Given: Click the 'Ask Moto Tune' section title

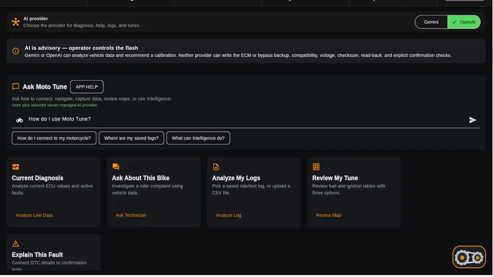Looking at the screenshot, I should tap(45, 87).
